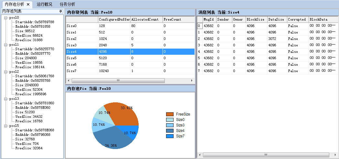Click the FreeSize legend color swatch
The image size is (339, 159).
coord(170,114)
